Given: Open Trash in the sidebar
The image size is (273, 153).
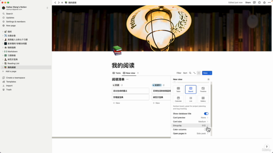Looking at the screenshot, I should click(x=9, y=90).
